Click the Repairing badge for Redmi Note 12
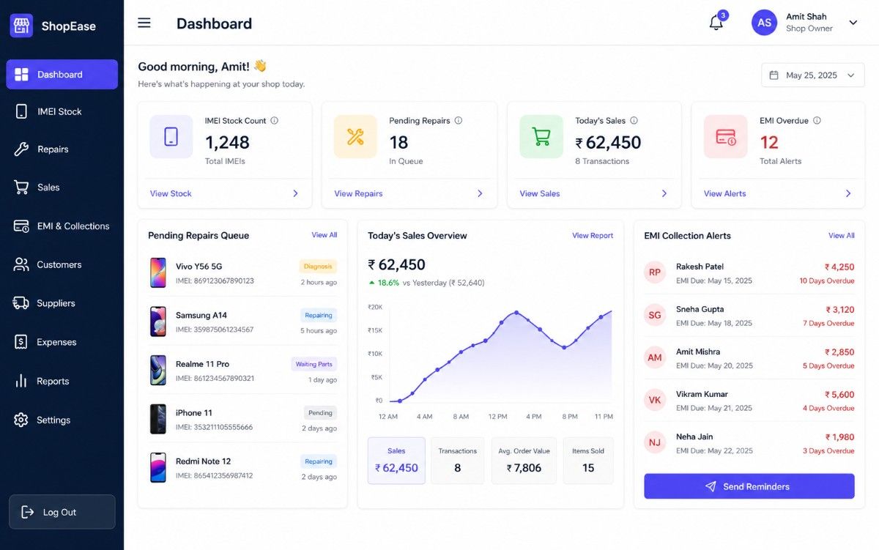This screenshot has width=879, height=550. (319, 461)
